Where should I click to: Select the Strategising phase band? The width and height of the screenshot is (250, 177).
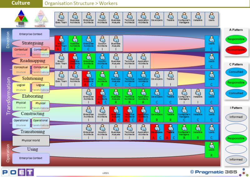(x=32, y=43)
